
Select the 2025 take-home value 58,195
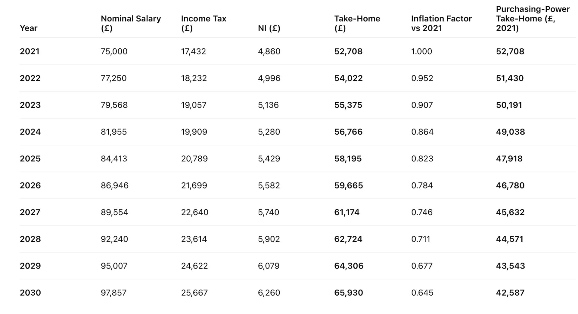pos(348,159)
